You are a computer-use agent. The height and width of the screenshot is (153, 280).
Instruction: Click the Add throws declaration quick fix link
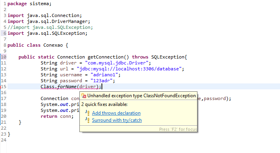point(116,113)
